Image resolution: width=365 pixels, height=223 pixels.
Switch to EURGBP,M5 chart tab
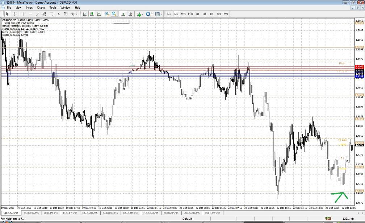pos(171,213)
